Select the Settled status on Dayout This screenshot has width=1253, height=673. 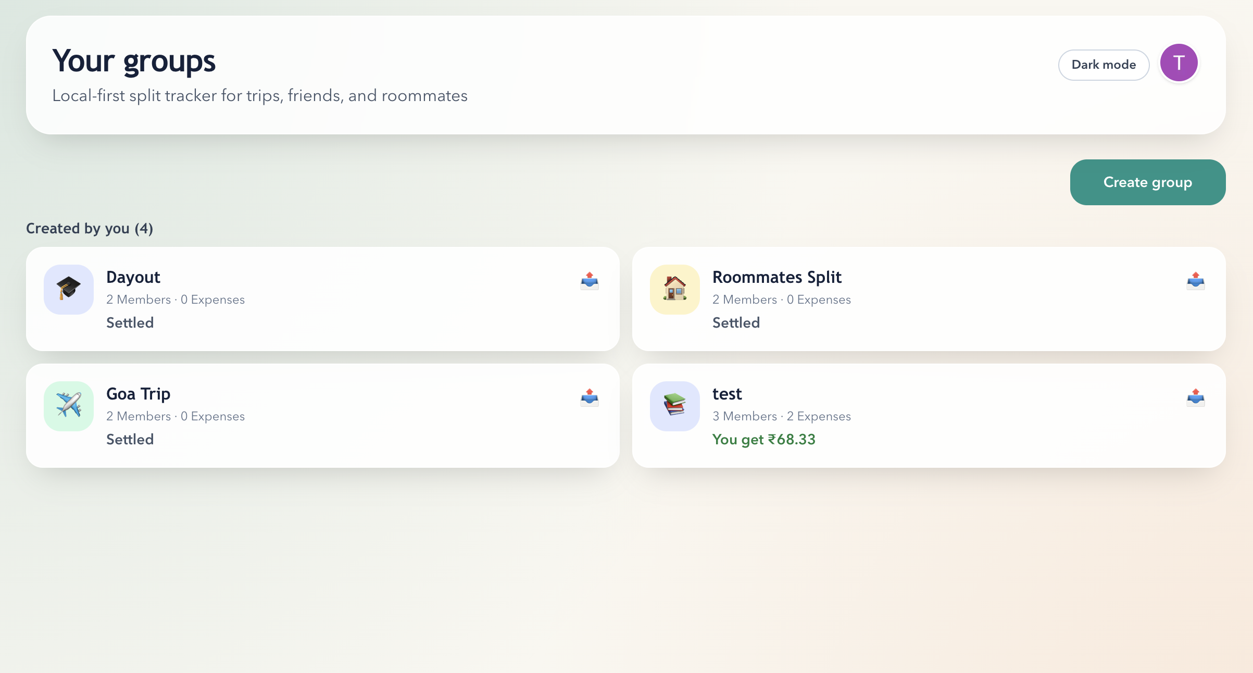pyautogui.click(x=130, y=322)
